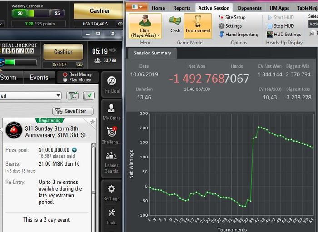318x232 pixels.
Task: Switch game mode to Tournament
Action: [198, 26]
